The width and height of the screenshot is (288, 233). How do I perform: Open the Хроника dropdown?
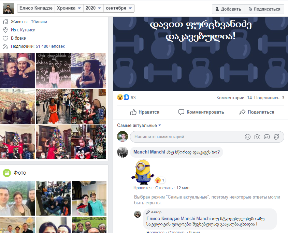(x=69, y=8)
